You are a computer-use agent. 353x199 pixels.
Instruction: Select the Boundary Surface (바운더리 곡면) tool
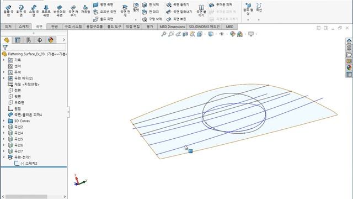60,11
